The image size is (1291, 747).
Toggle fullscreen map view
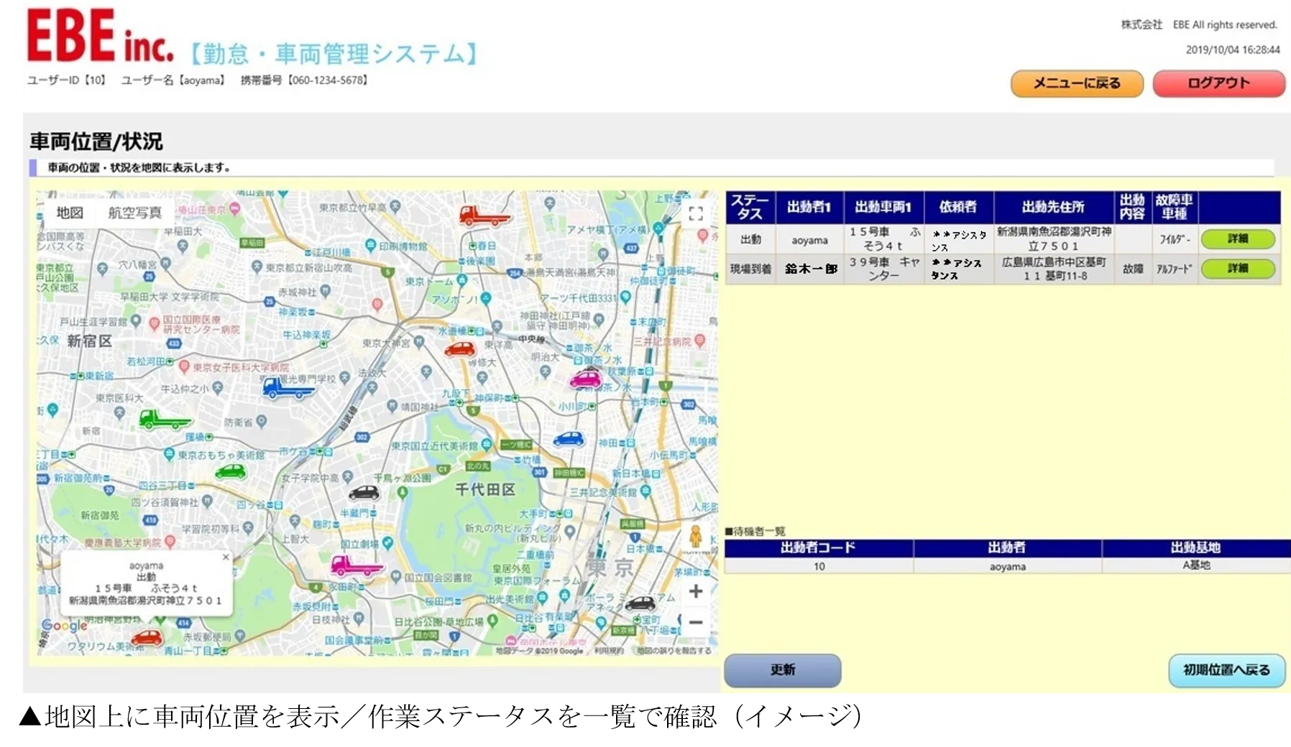point(695,213)
